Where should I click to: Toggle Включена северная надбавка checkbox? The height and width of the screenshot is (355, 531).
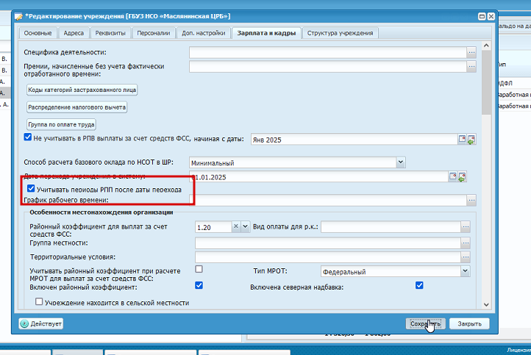pyautogui.click(x=419, y=285)
